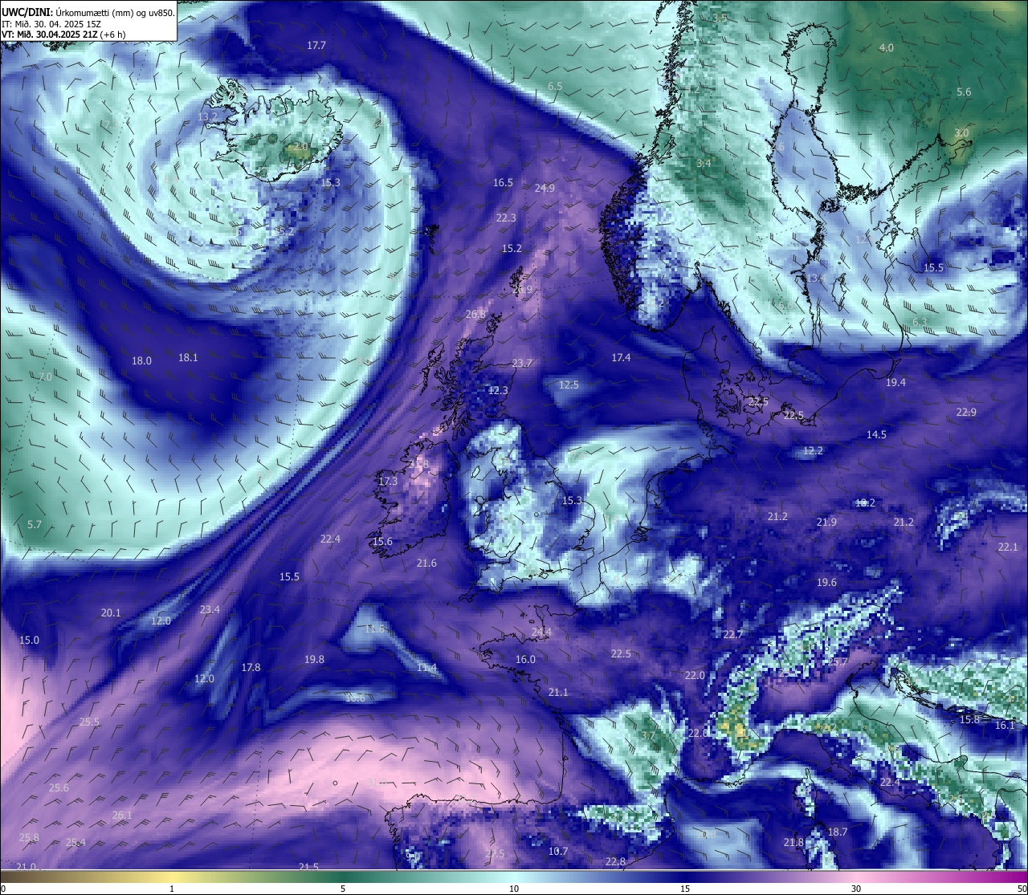Click the 19.8 value label

click(314, 660)
